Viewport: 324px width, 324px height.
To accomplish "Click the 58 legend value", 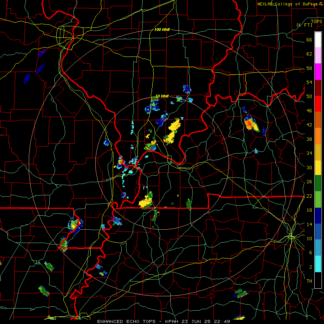I will [x=309, y=68].
